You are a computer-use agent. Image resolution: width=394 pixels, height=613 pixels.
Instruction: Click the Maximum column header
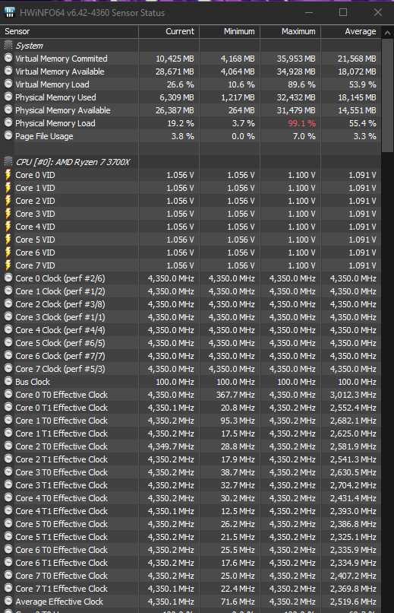coord(291,31)
